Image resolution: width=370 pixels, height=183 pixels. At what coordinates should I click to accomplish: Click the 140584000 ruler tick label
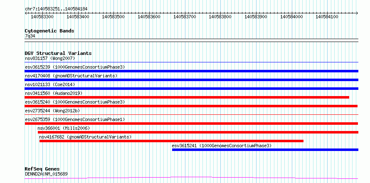[291, 17]
